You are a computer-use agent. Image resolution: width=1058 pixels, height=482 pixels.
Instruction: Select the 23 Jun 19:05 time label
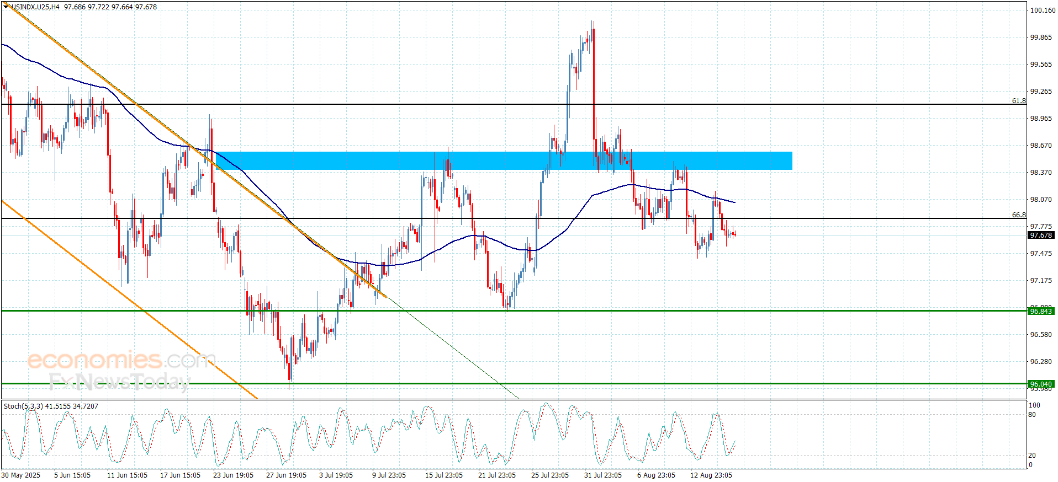[x=233, y=475]
